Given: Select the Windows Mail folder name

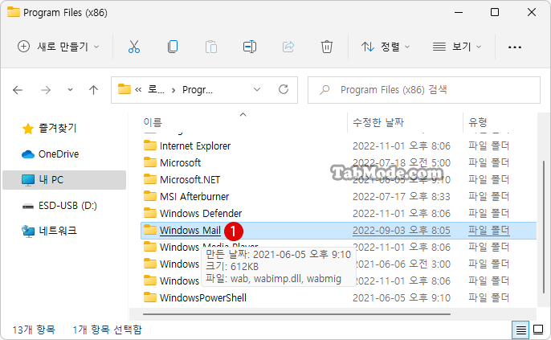Looking at the screenshot, I should (190, 230).
